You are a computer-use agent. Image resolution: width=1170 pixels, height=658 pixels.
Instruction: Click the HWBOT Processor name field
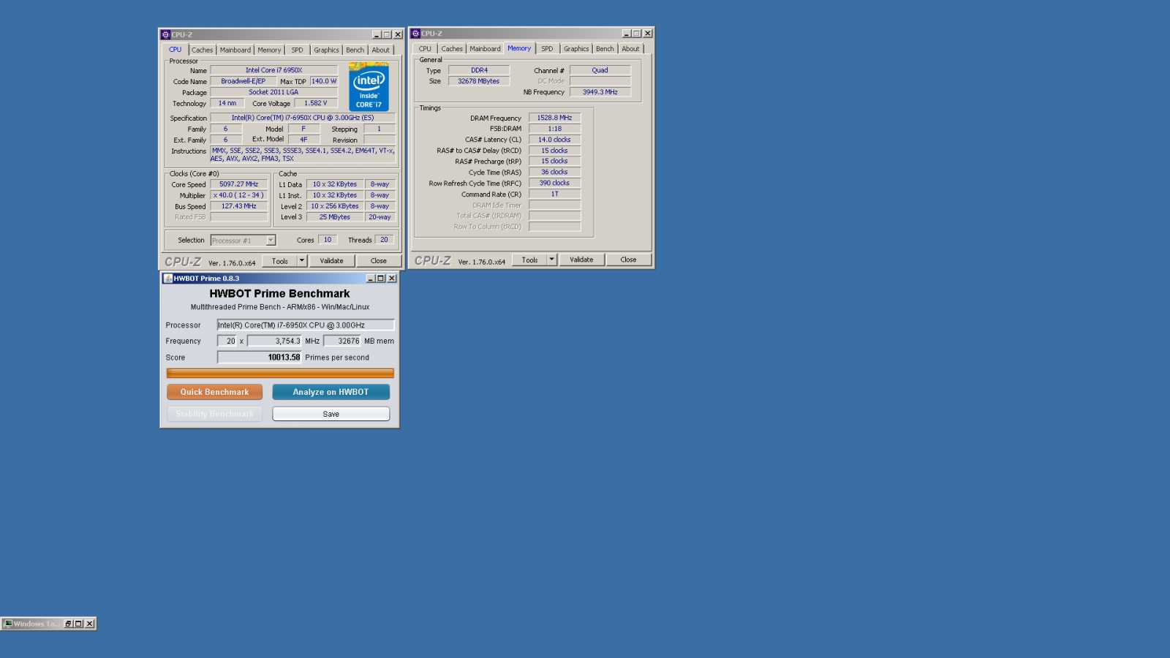[306, 325]
